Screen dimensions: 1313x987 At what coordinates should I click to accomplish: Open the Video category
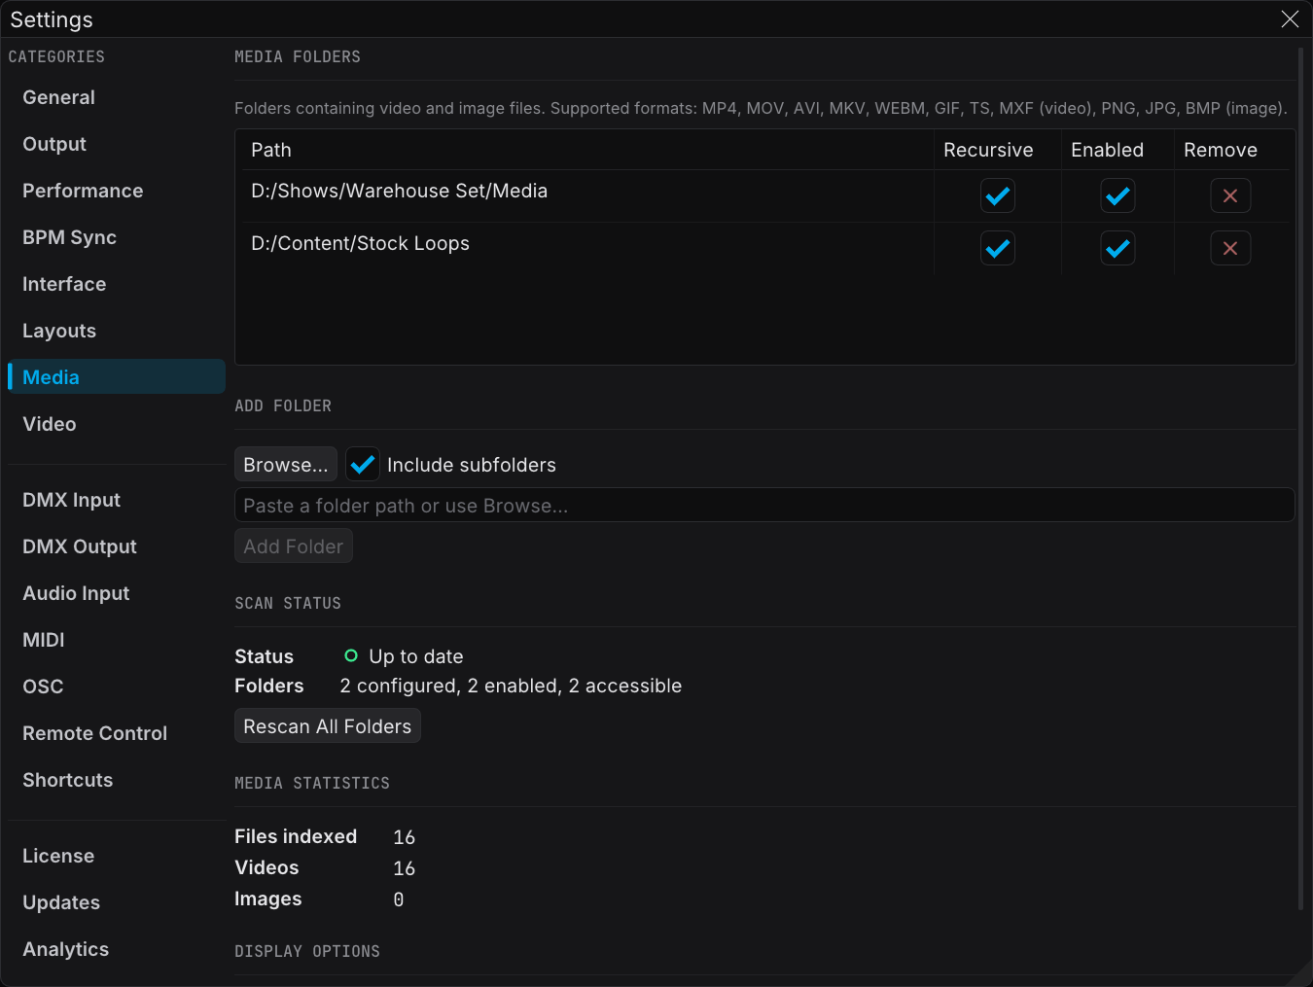coord(117,424)
